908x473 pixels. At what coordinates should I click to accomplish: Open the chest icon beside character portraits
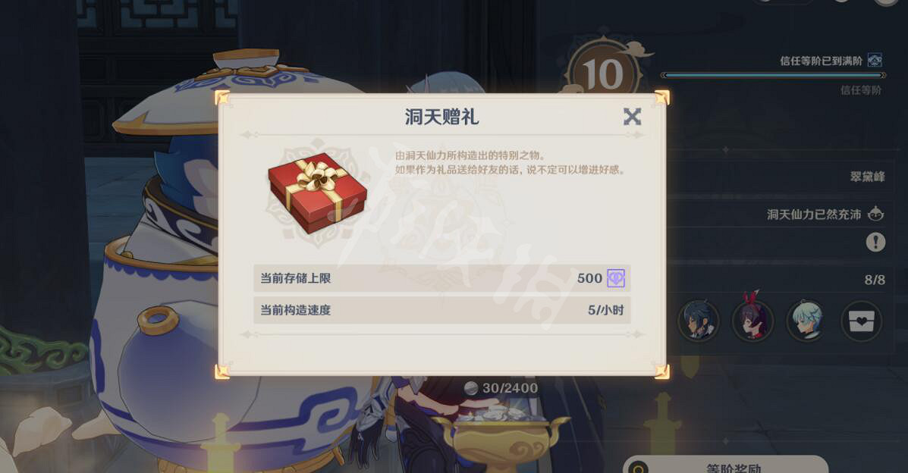tap(862, 321)
